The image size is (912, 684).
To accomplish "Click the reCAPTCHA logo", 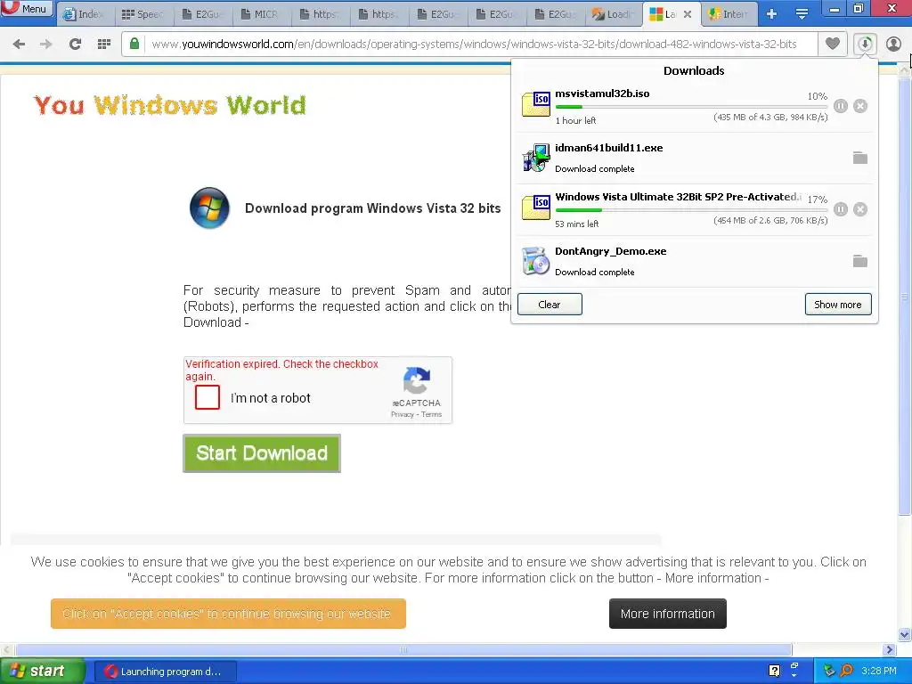I will click(417, 380).
